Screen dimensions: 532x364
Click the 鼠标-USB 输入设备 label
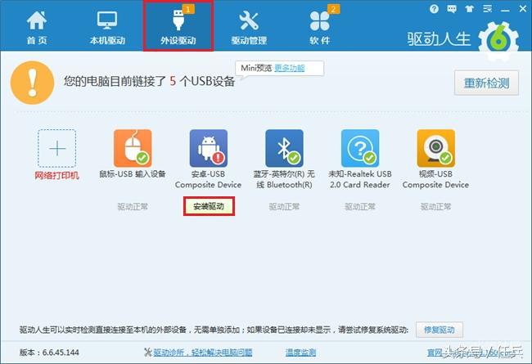point(133,174)
